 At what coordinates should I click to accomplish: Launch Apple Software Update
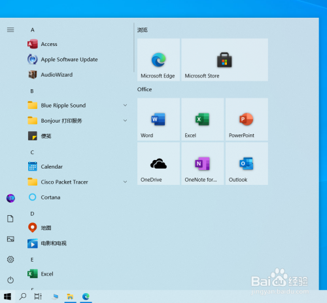click(77, 60)
